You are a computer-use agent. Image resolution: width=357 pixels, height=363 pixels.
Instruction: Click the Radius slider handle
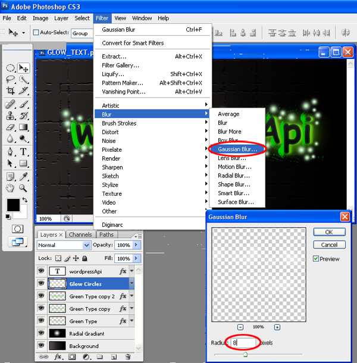[245, 354]
